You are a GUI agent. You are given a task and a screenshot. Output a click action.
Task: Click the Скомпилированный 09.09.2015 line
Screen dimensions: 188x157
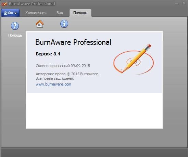pyautogui.click(x=63, y=66)
